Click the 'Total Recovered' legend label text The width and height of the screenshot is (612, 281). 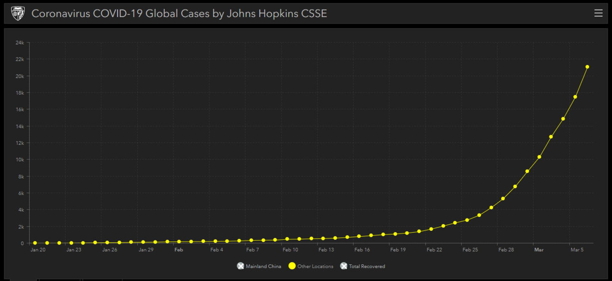pos(367,266)
